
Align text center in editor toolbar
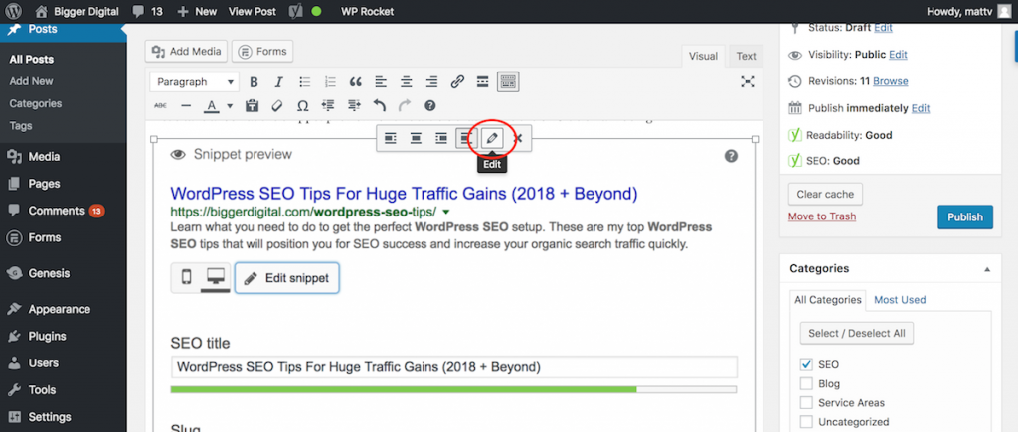(407, 82)
